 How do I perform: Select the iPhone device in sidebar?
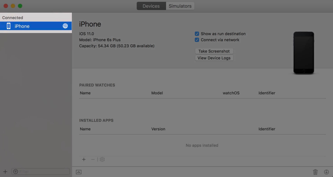click(36, 26)
